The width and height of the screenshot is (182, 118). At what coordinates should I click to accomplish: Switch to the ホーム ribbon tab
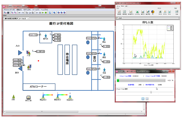(118, 6)
